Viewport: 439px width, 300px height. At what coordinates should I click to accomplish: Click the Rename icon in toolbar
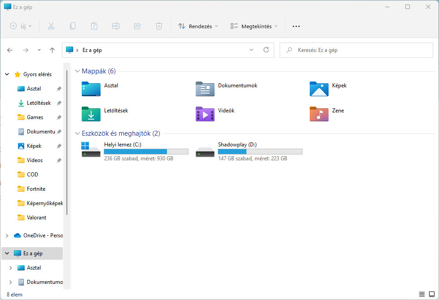point(116,26)
